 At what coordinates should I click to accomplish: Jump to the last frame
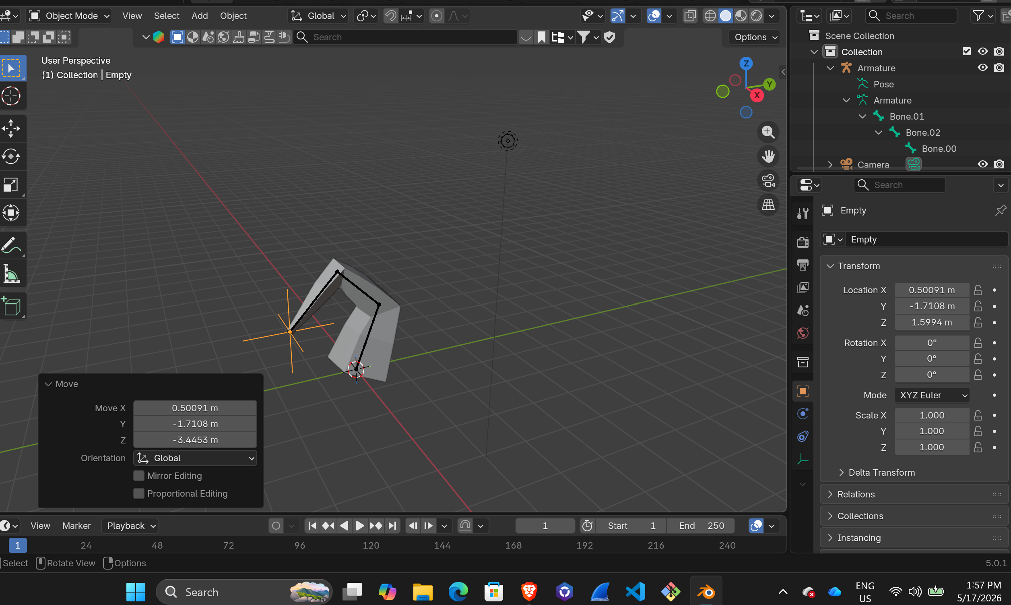click(x=392, y=526)
